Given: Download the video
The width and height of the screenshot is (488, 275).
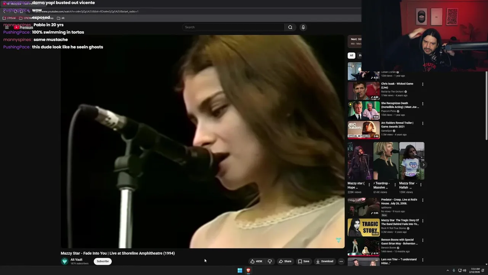Looking at the screenshot, I should (x=324, y=261).
